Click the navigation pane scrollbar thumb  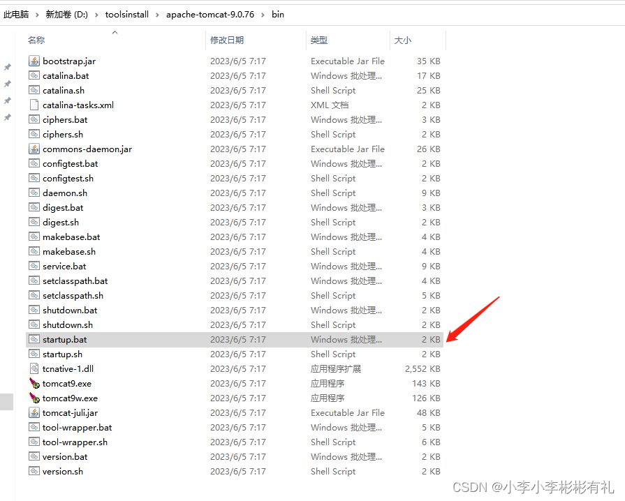6,402
